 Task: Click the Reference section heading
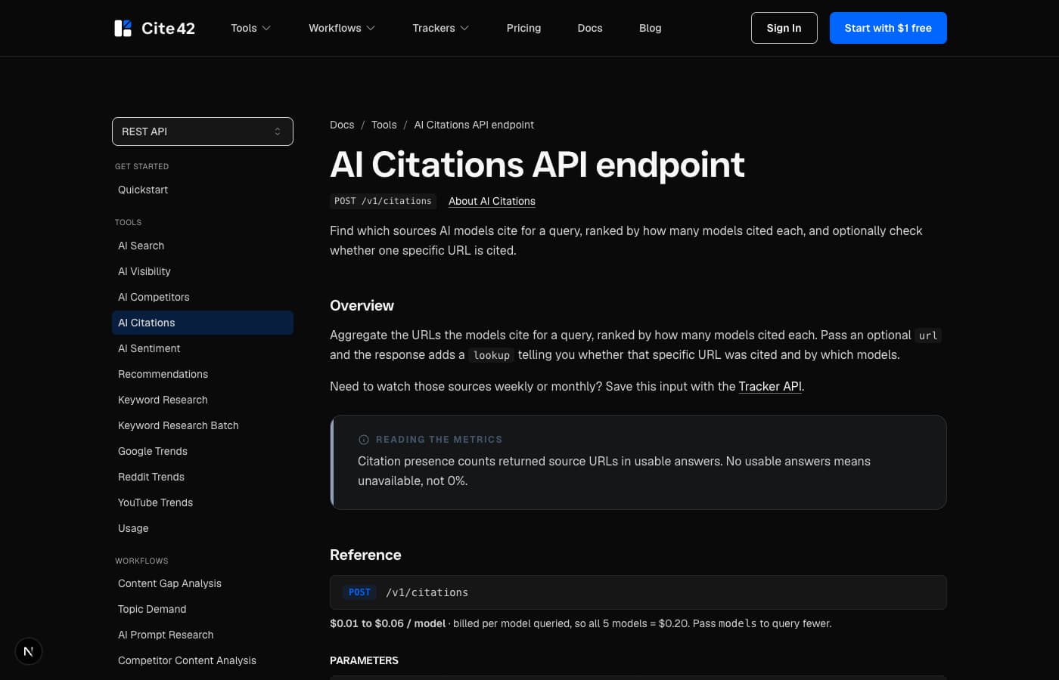coord(365,555)
